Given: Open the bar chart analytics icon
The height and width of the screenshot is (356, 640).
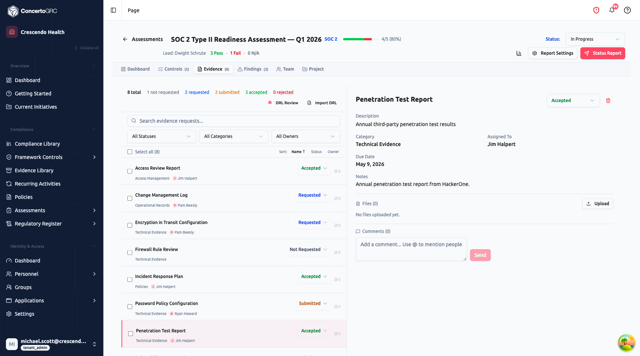Looking at the screenshot, I should pyautogui.click(x=519, y=53).
